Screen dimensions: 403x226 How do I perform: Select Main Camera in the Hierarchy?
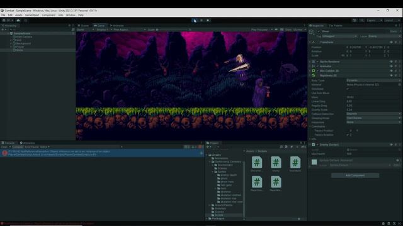point(24,36)
